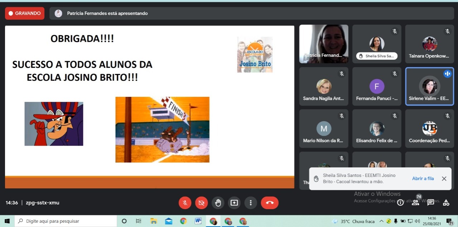
Task: Turn on the camera
Action: [201, 203]
